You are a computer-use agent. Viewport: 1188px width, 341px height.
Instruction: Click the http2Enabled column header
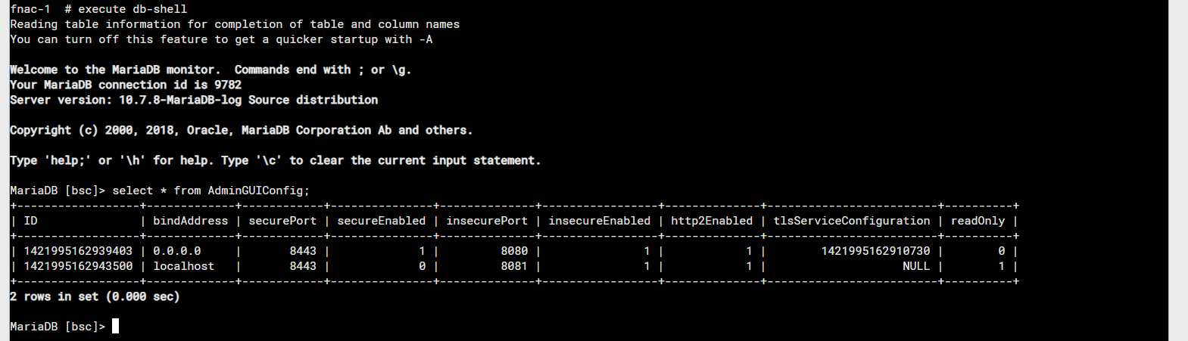[x=712, y=221]
